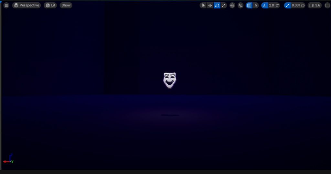
Task: Click the surface snapping icon
Action: pyautogui.click(x=240, y=5)
